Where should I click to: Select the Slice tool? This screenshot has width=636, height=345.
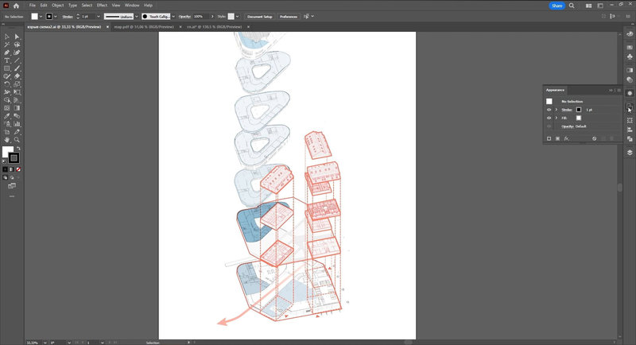[x=17, y=132]
